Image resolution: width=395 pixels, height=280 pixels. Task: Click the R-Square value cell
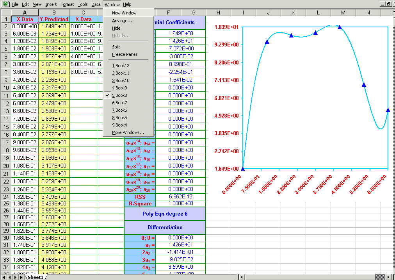click(180, 203)
